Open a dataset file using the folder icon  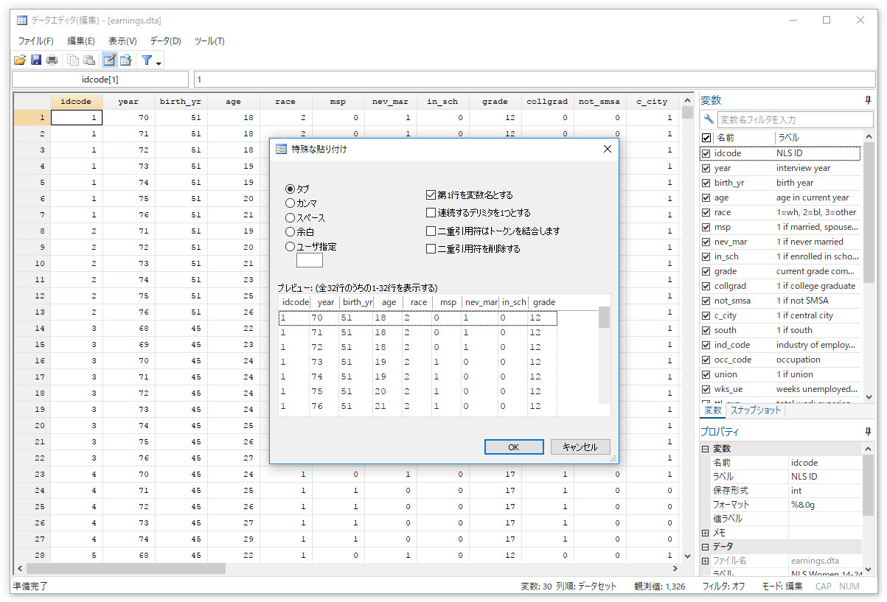[20, 60]
